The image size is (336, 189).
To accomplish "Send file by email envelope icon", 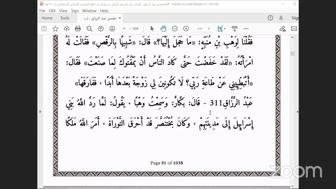I will [x=294, y=29].
